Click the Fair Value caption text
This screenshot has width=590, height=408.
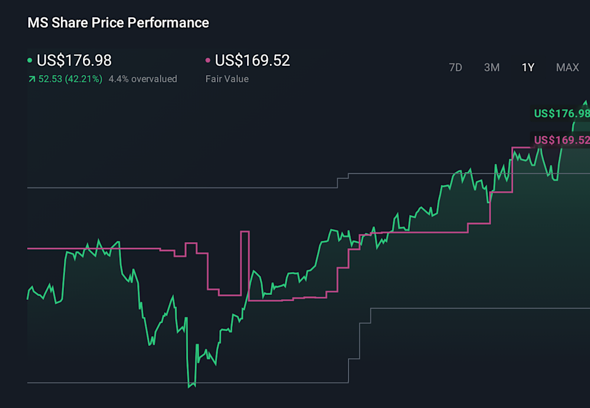point(227,79)
